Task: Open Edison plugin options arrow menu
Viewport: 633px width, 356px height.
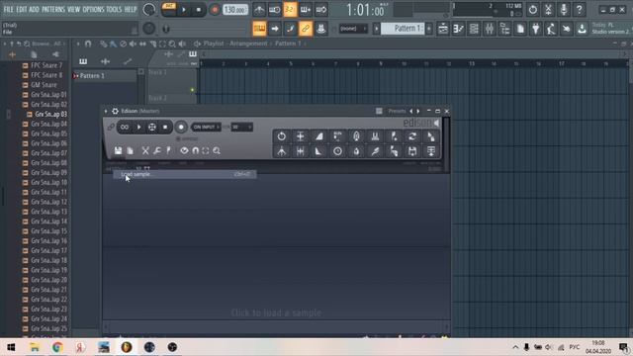Action: point(106,111)
